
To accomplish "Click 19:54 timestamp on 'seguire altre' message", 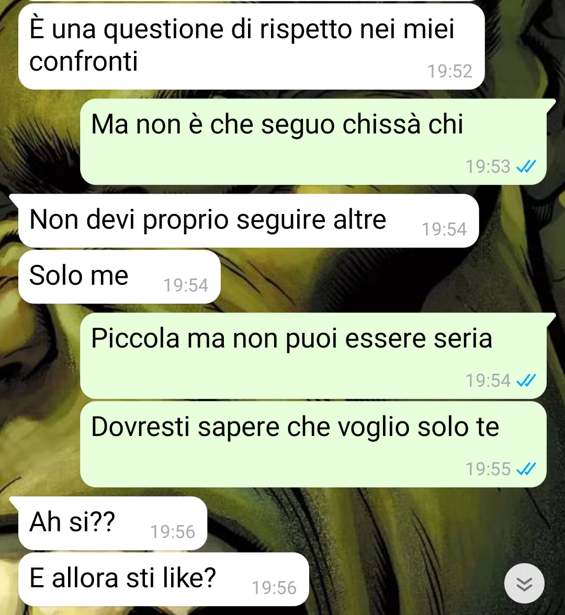I will 444,229.
